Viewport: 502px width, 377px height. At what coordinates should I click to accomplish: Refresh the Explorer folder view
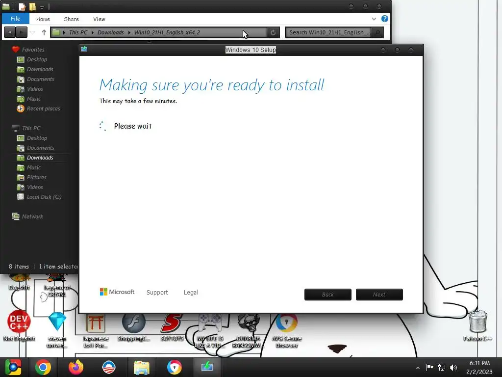pyautogui.click(x=273, y=32)
